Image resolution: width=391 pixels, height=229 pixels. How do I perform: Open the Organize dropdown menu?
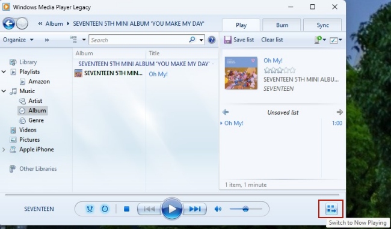[18, 40]
